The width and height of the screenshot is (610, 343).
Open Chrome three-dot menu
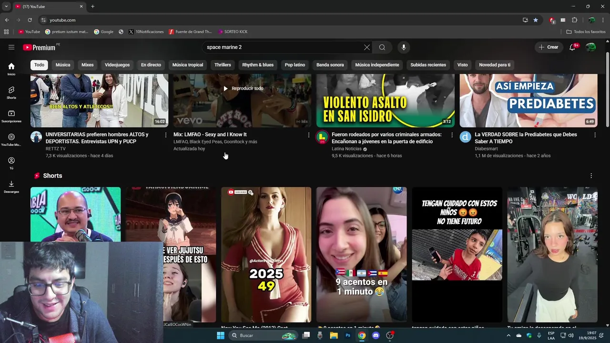click(x=604, y=20)
